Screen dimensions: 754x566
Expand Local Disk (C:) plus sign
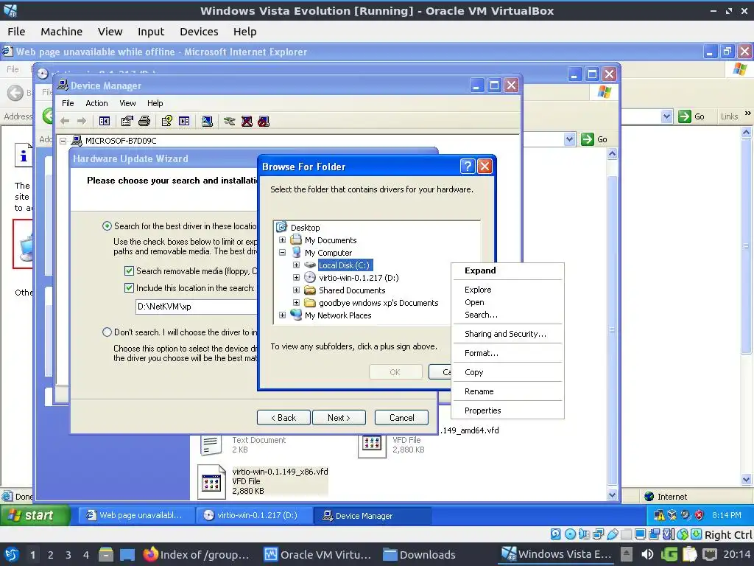(x=296, y=265)
